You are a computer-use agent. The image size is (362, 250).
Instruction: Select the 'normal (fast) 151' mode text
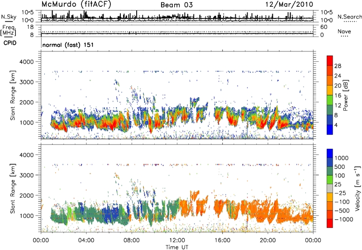coord(68,45)
